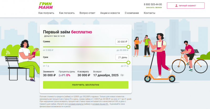Open Как погасить menu item

67,13
